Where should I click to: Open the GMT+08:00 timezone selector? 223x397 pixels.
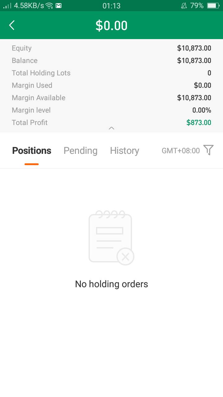181,151
